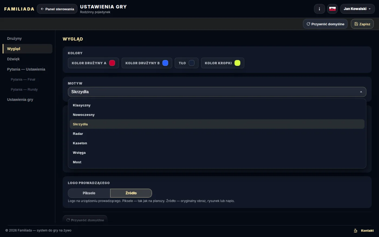Click the reset icon on top Przywróć domyślne
379x237 pixels.
click(x=308, y=24)
